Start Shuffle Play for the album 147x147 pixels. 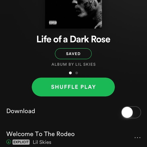click(73, 87)
